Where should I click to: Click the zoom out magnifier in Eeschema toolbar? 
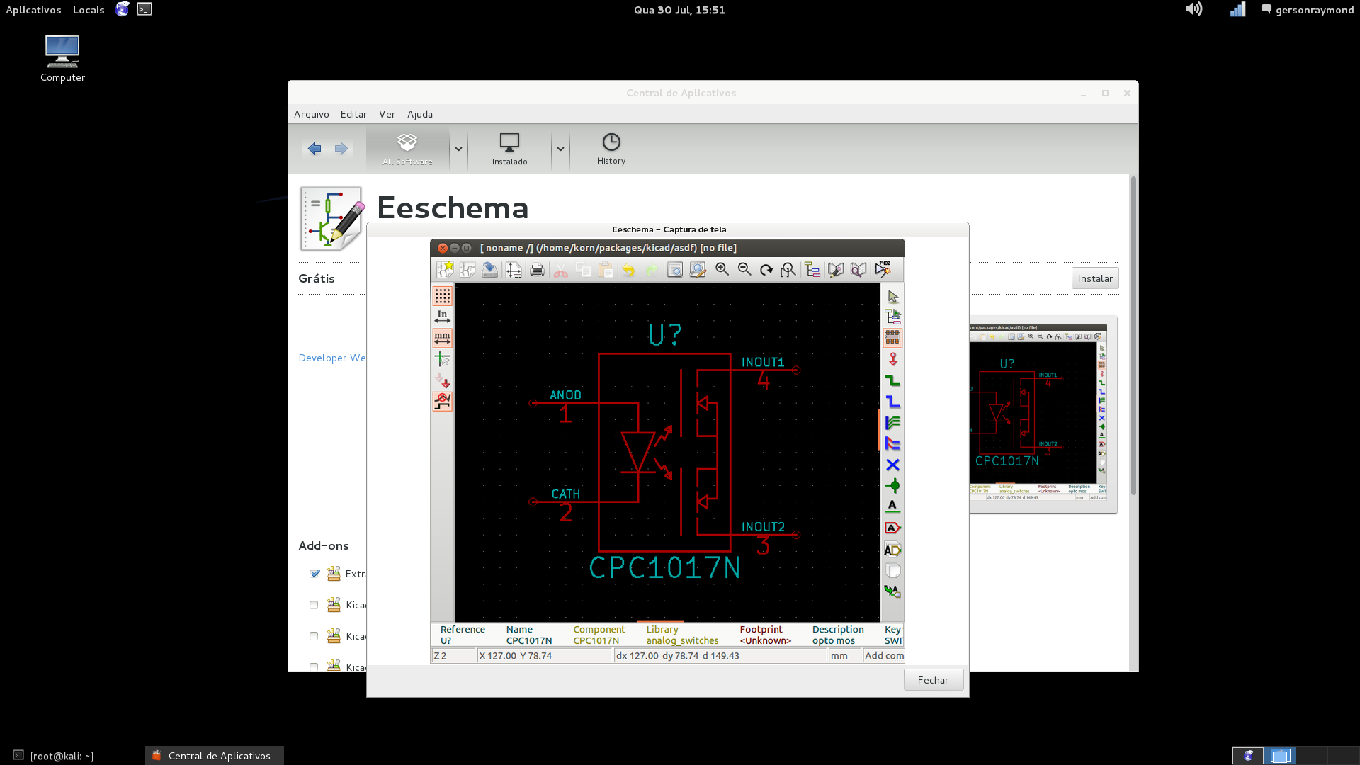pyautogui.click(x=744, y=269)
